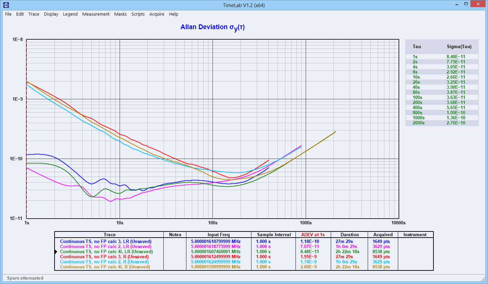Click sigma value 1.09E−10
The image size is (488, 284).
click(456, 113)
